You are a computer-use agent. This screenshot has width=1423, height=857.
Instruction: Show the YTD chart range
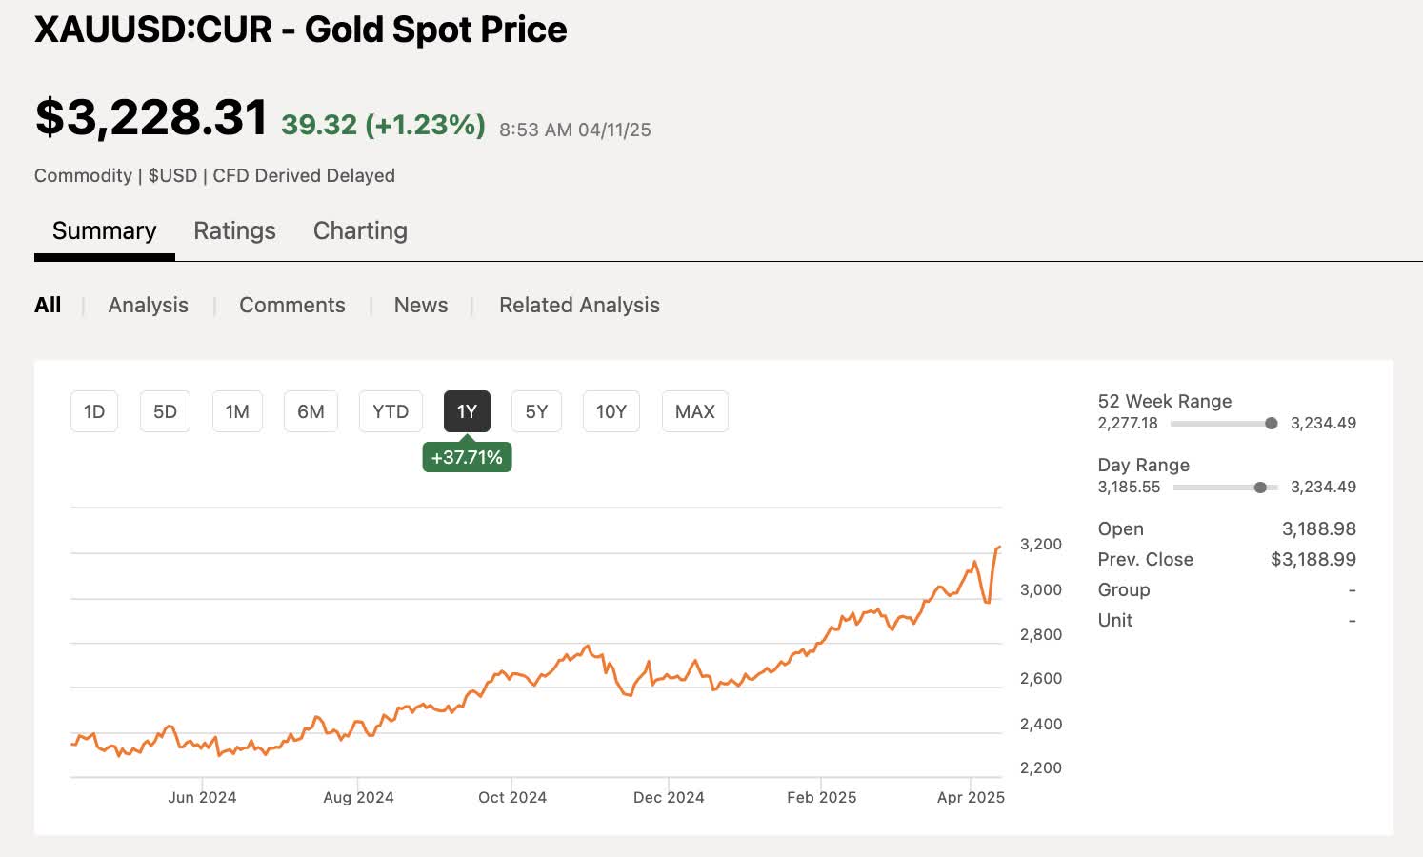pos(391,411)
